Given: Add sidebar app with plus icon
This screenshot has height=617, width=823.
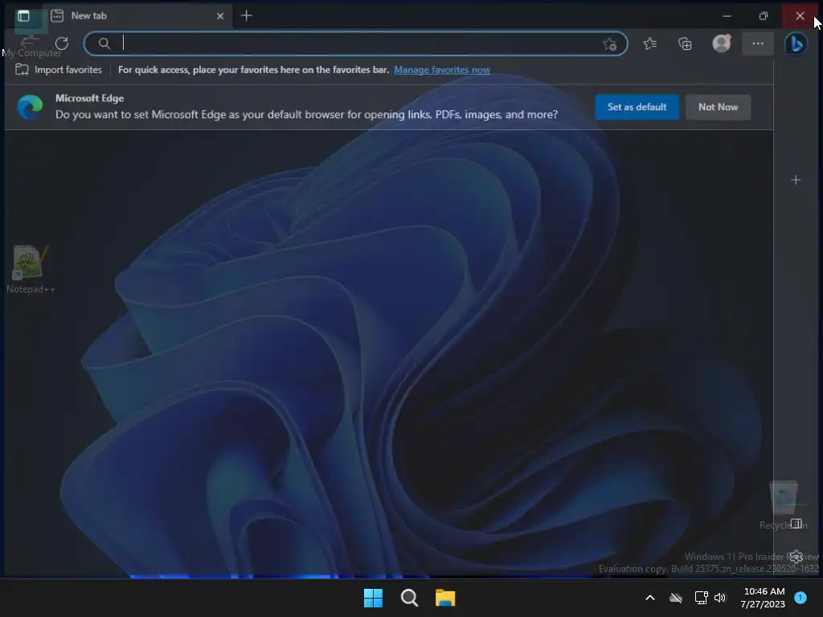Looking at the screenshot, I should pos(796,180).
